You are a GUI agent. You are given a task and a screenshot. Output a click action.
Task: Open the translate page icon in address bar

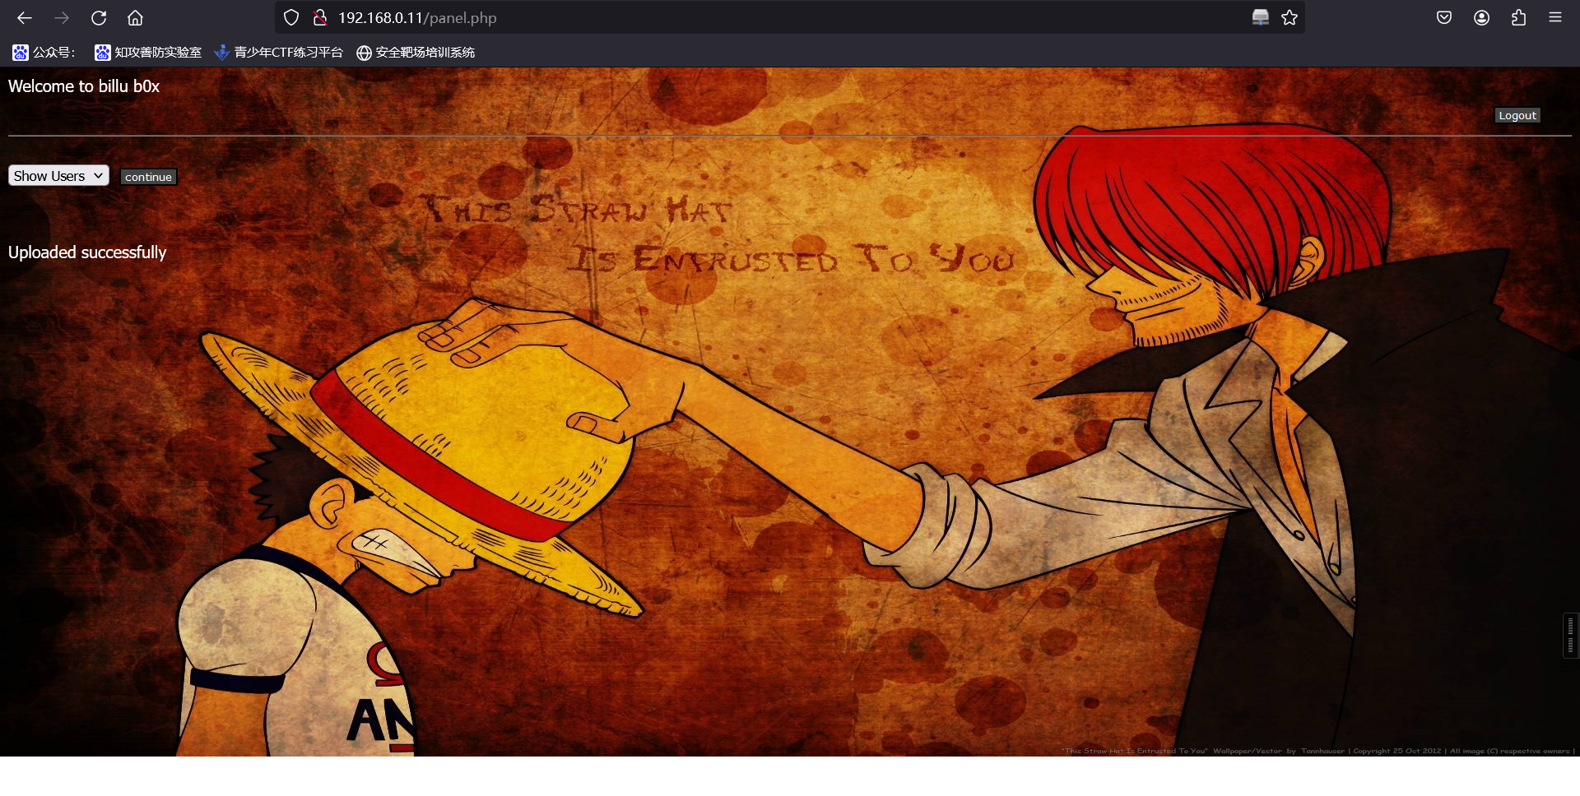1260,17
